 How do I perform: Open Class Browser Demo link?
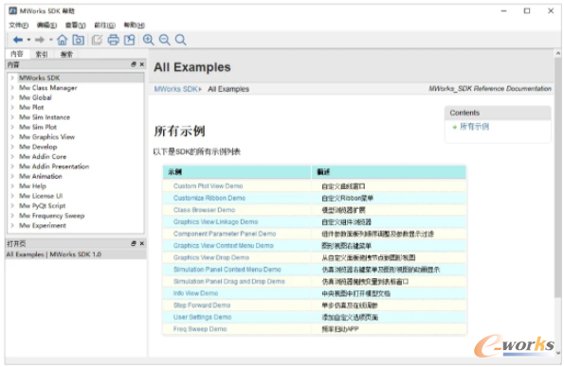205,210
